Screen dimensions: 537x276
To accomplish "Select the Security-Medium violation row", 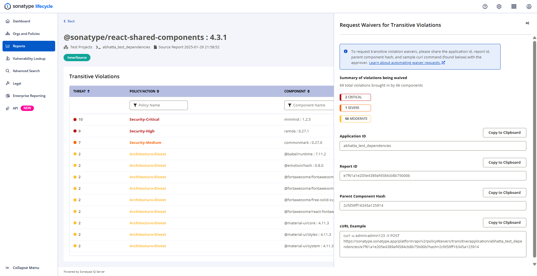I will (x=202, y=142).
